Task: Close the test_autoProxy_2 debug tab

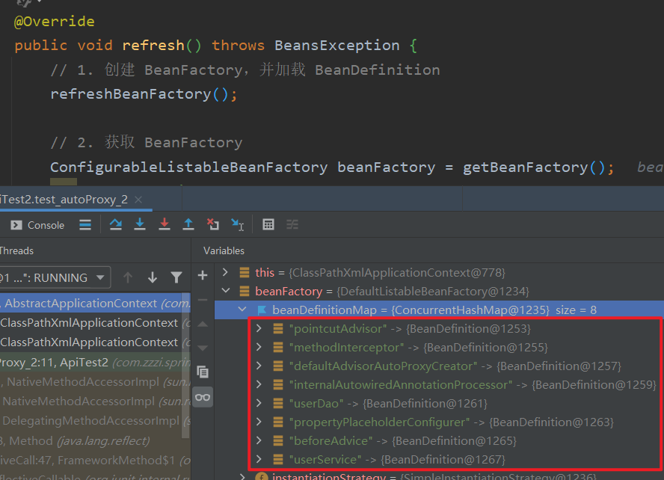Action: tap(139, 200)
